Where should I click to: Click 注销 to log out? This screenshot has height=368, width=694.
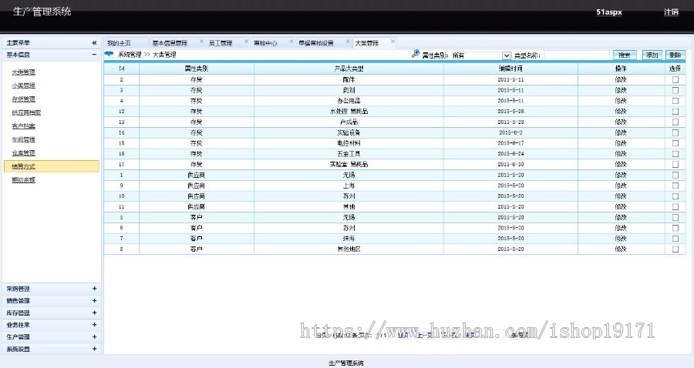point(671,12)
